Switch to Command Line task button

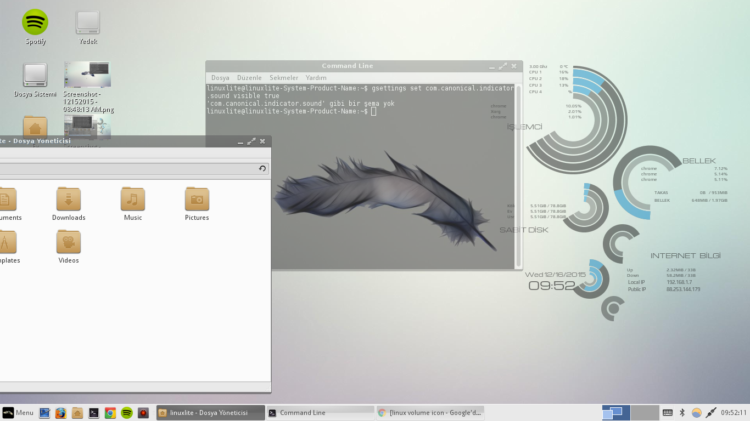[x=320, y=413]
